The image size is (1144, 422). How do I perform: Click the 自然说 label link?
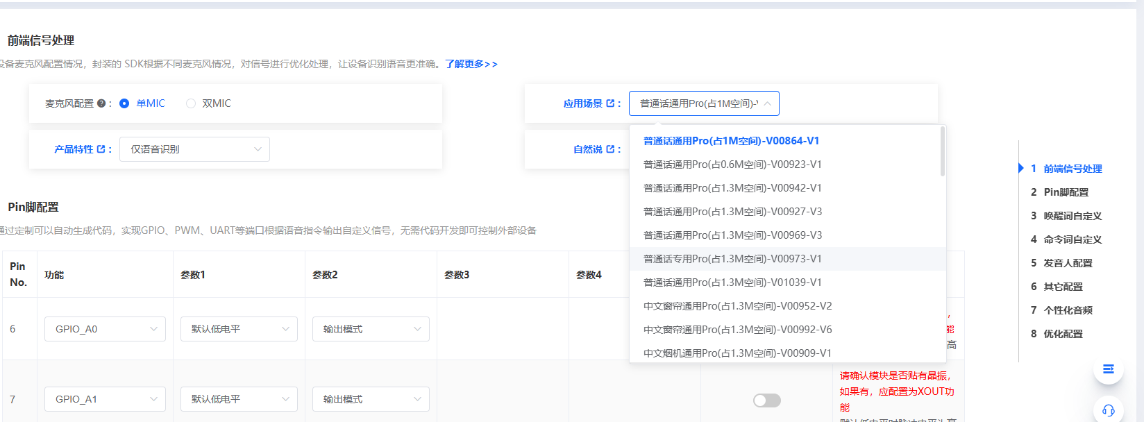588,149
